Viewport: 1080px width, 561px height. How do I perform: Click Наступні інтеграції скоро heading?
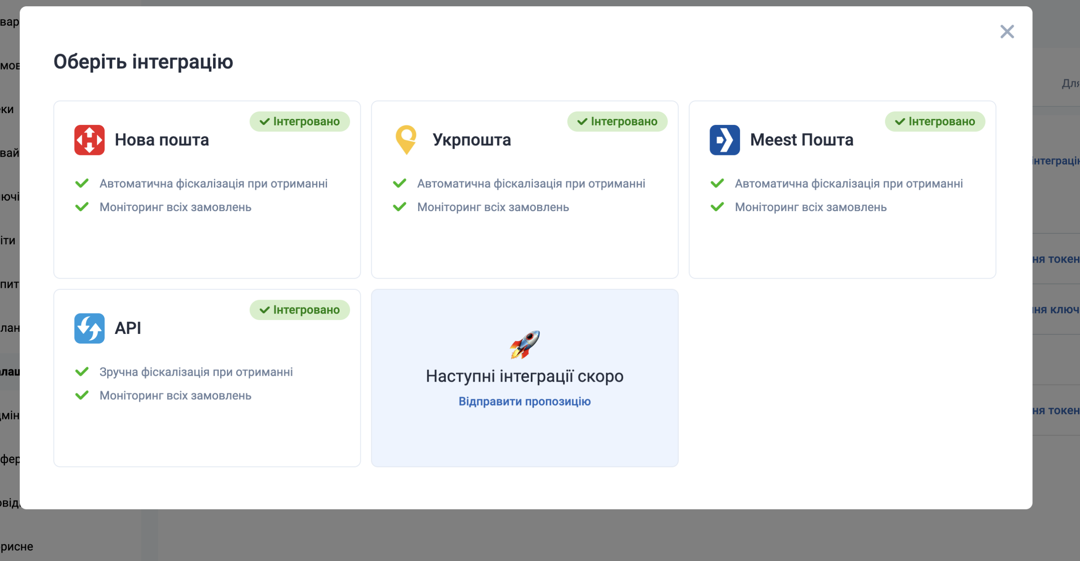(524, 376)
